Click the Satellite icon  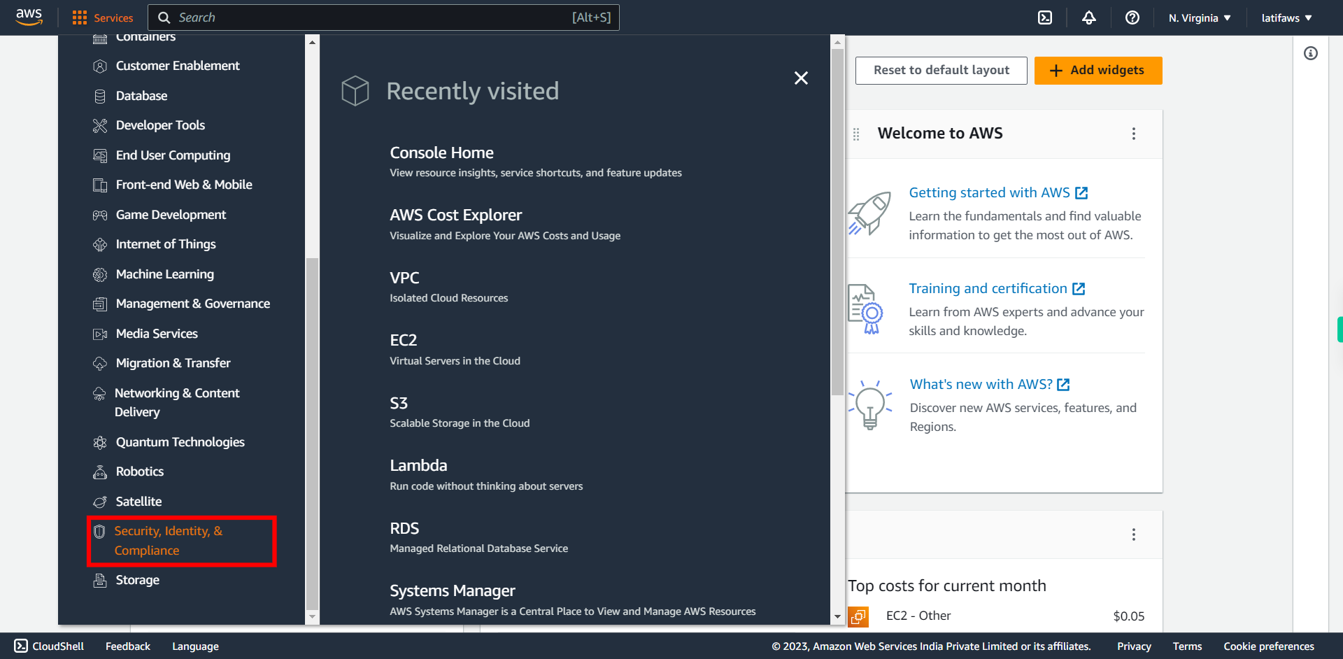(x=100, y=502)
